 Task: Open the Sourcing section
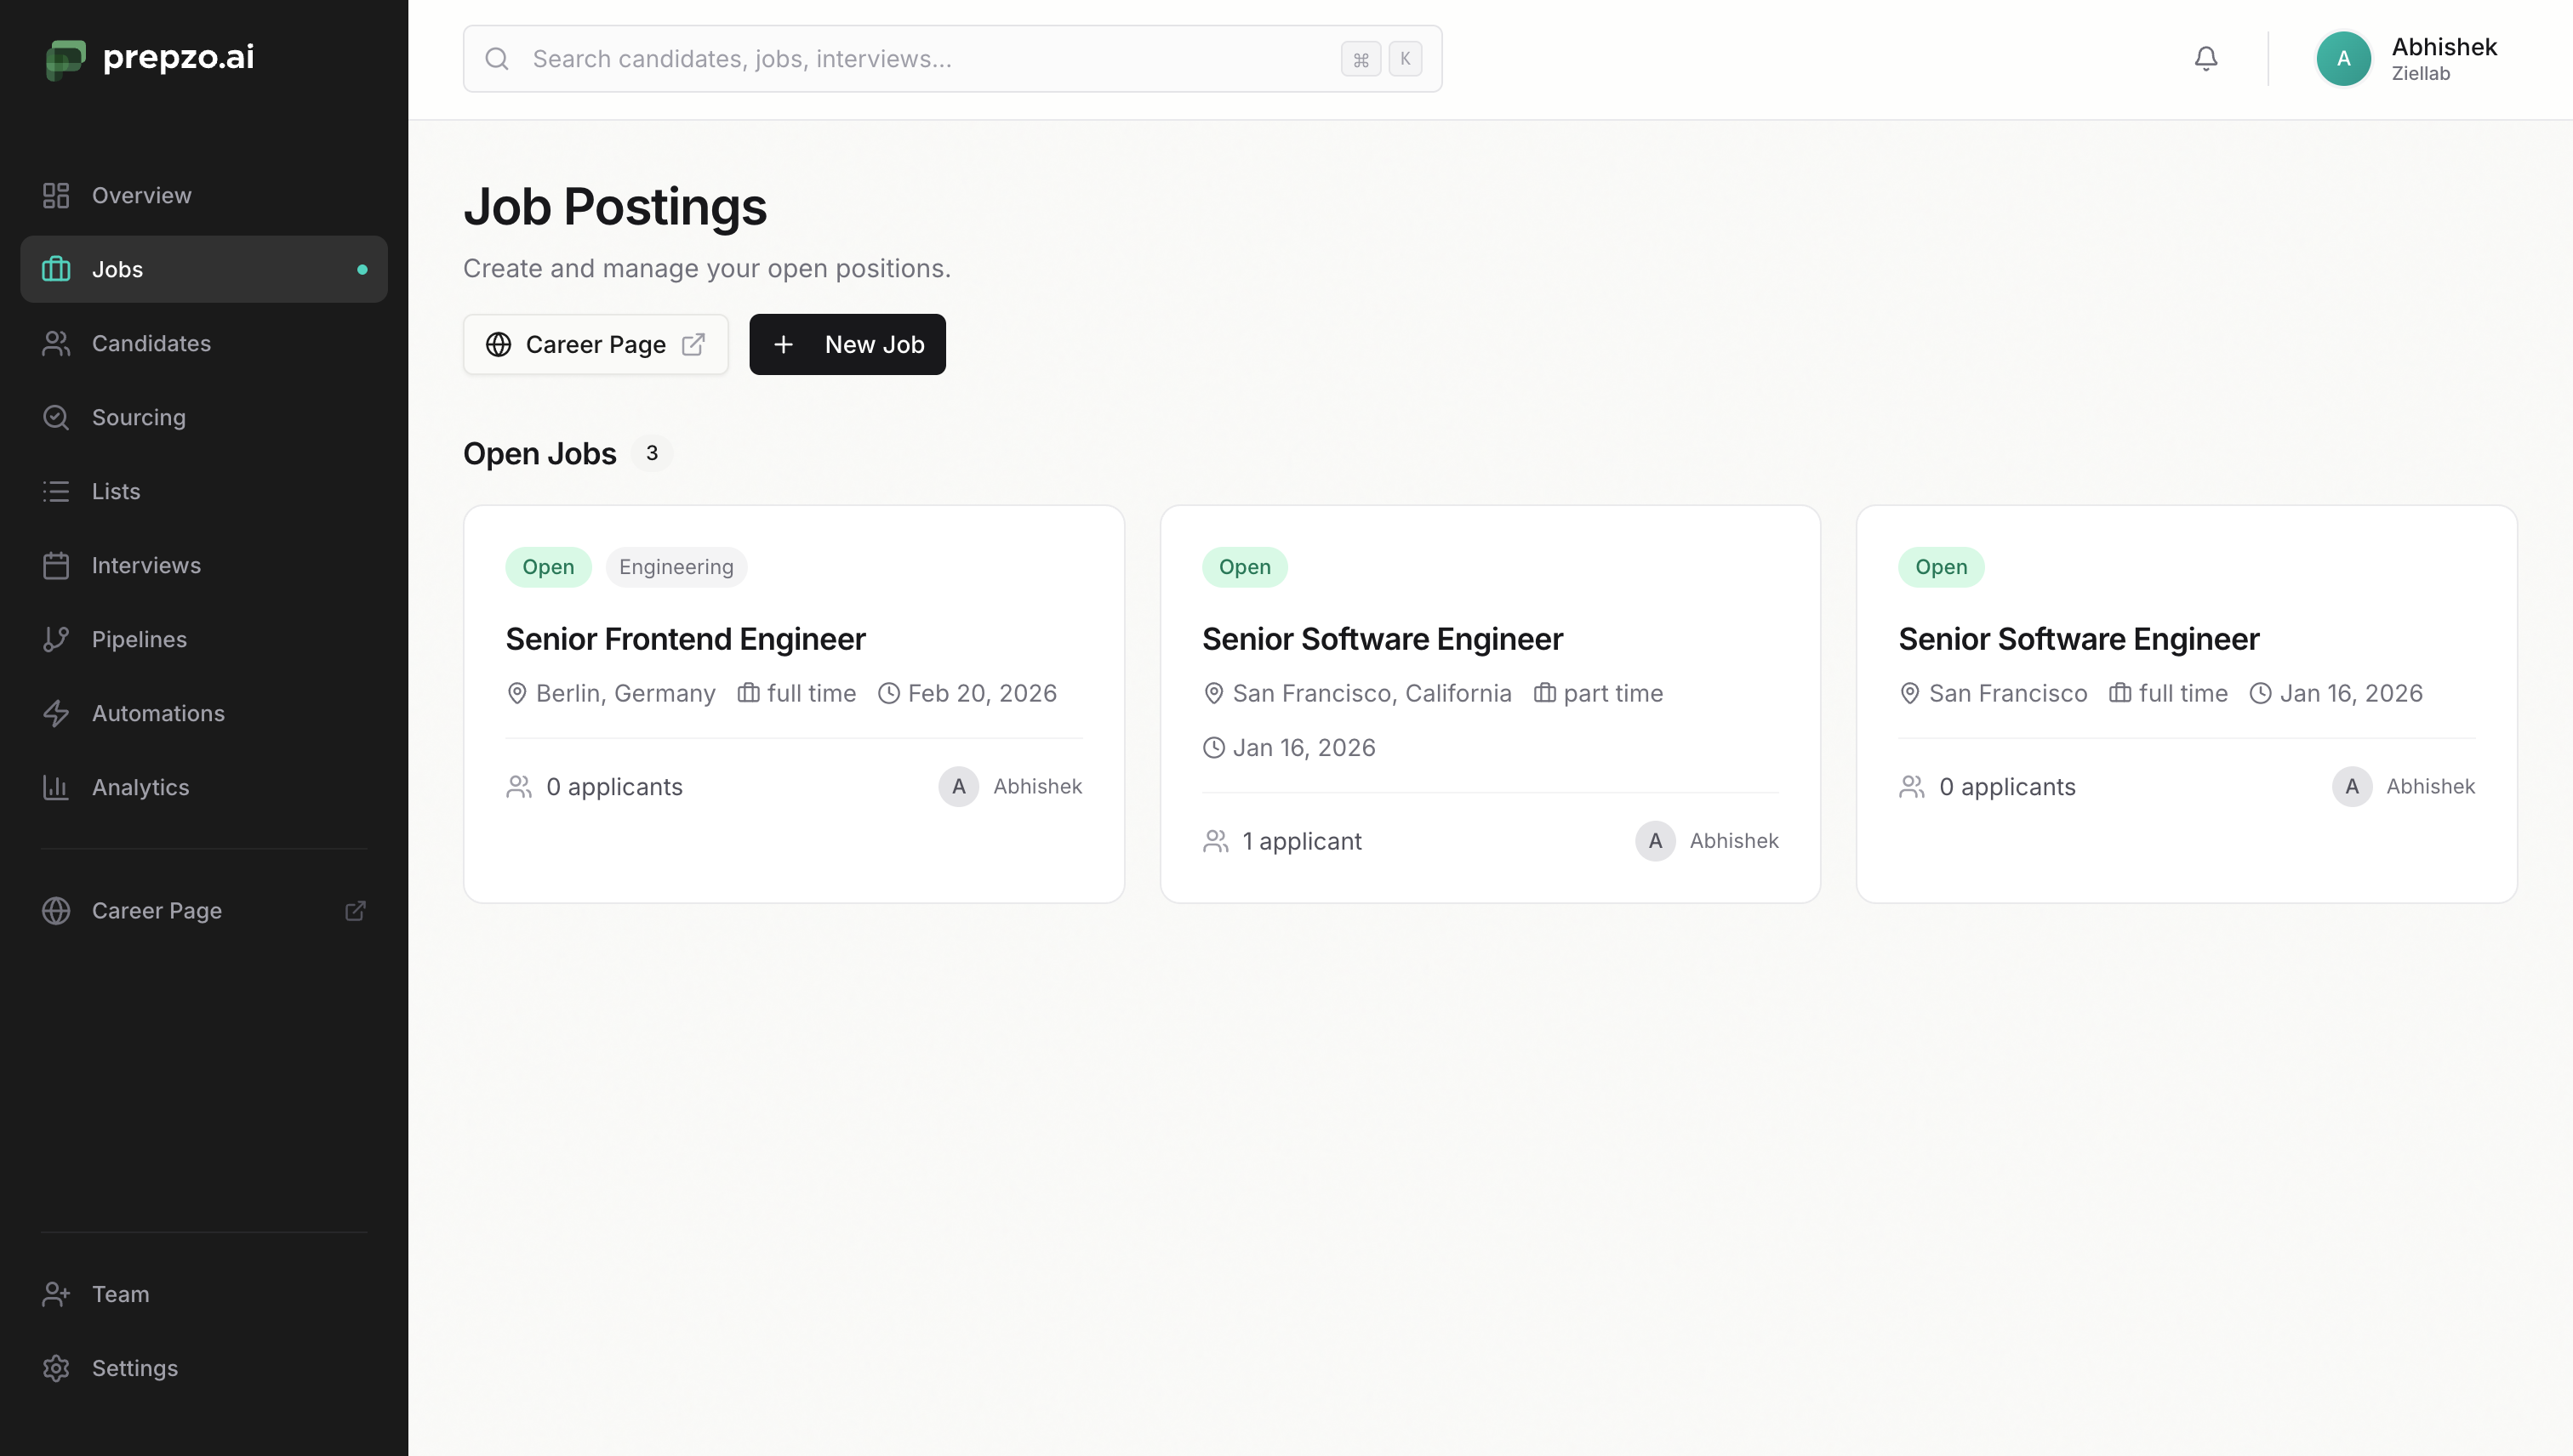(138, 417)
